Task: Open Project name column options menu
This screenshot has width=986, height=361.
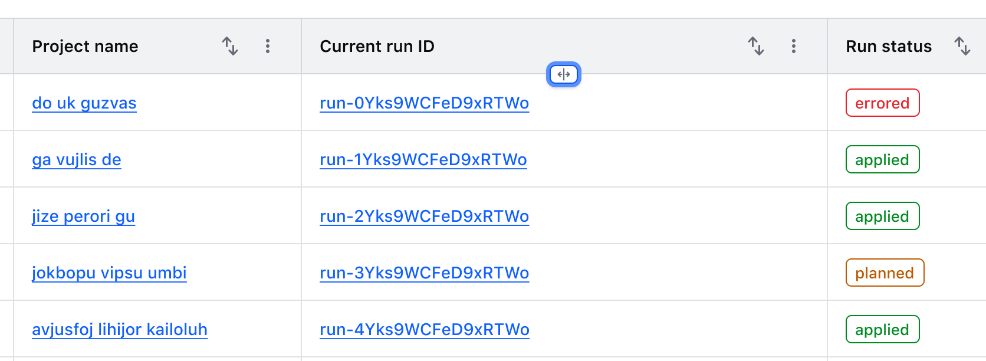Action: point(268,46)
